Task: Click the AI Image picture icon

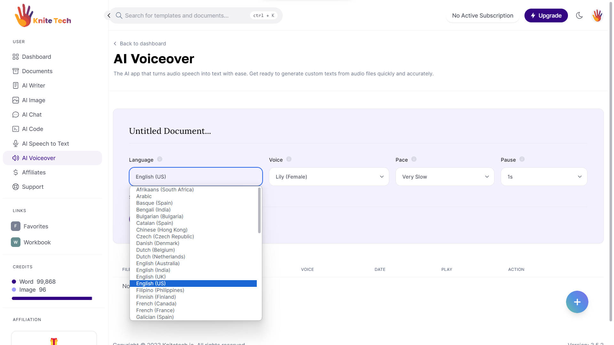Action: click(15, 100)
